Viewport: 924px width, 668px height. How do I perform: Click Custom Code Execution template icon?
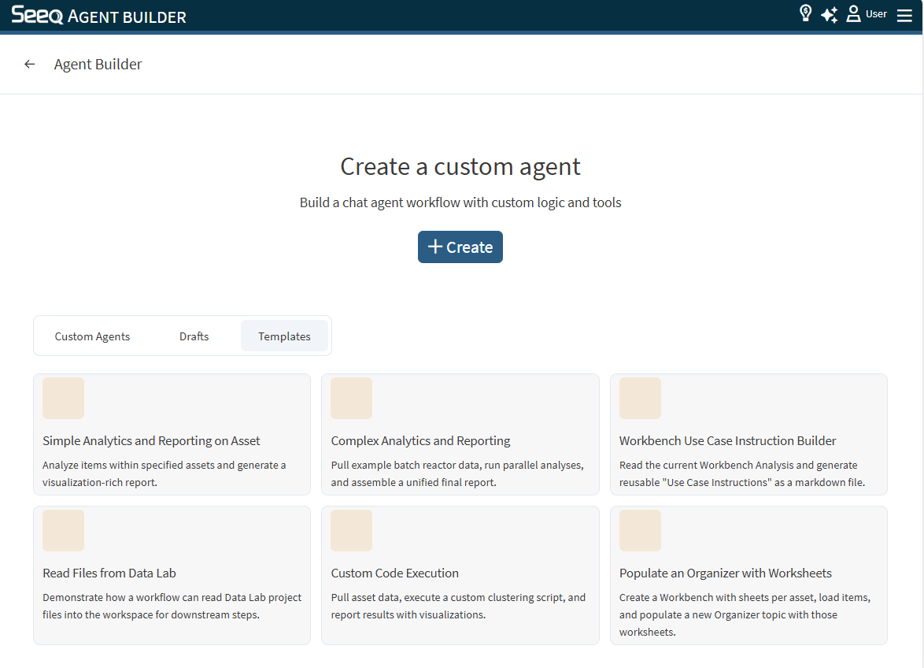351,530
